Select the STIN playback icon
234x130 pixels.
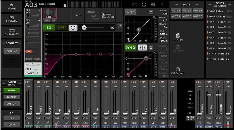(x=199, y=123)
